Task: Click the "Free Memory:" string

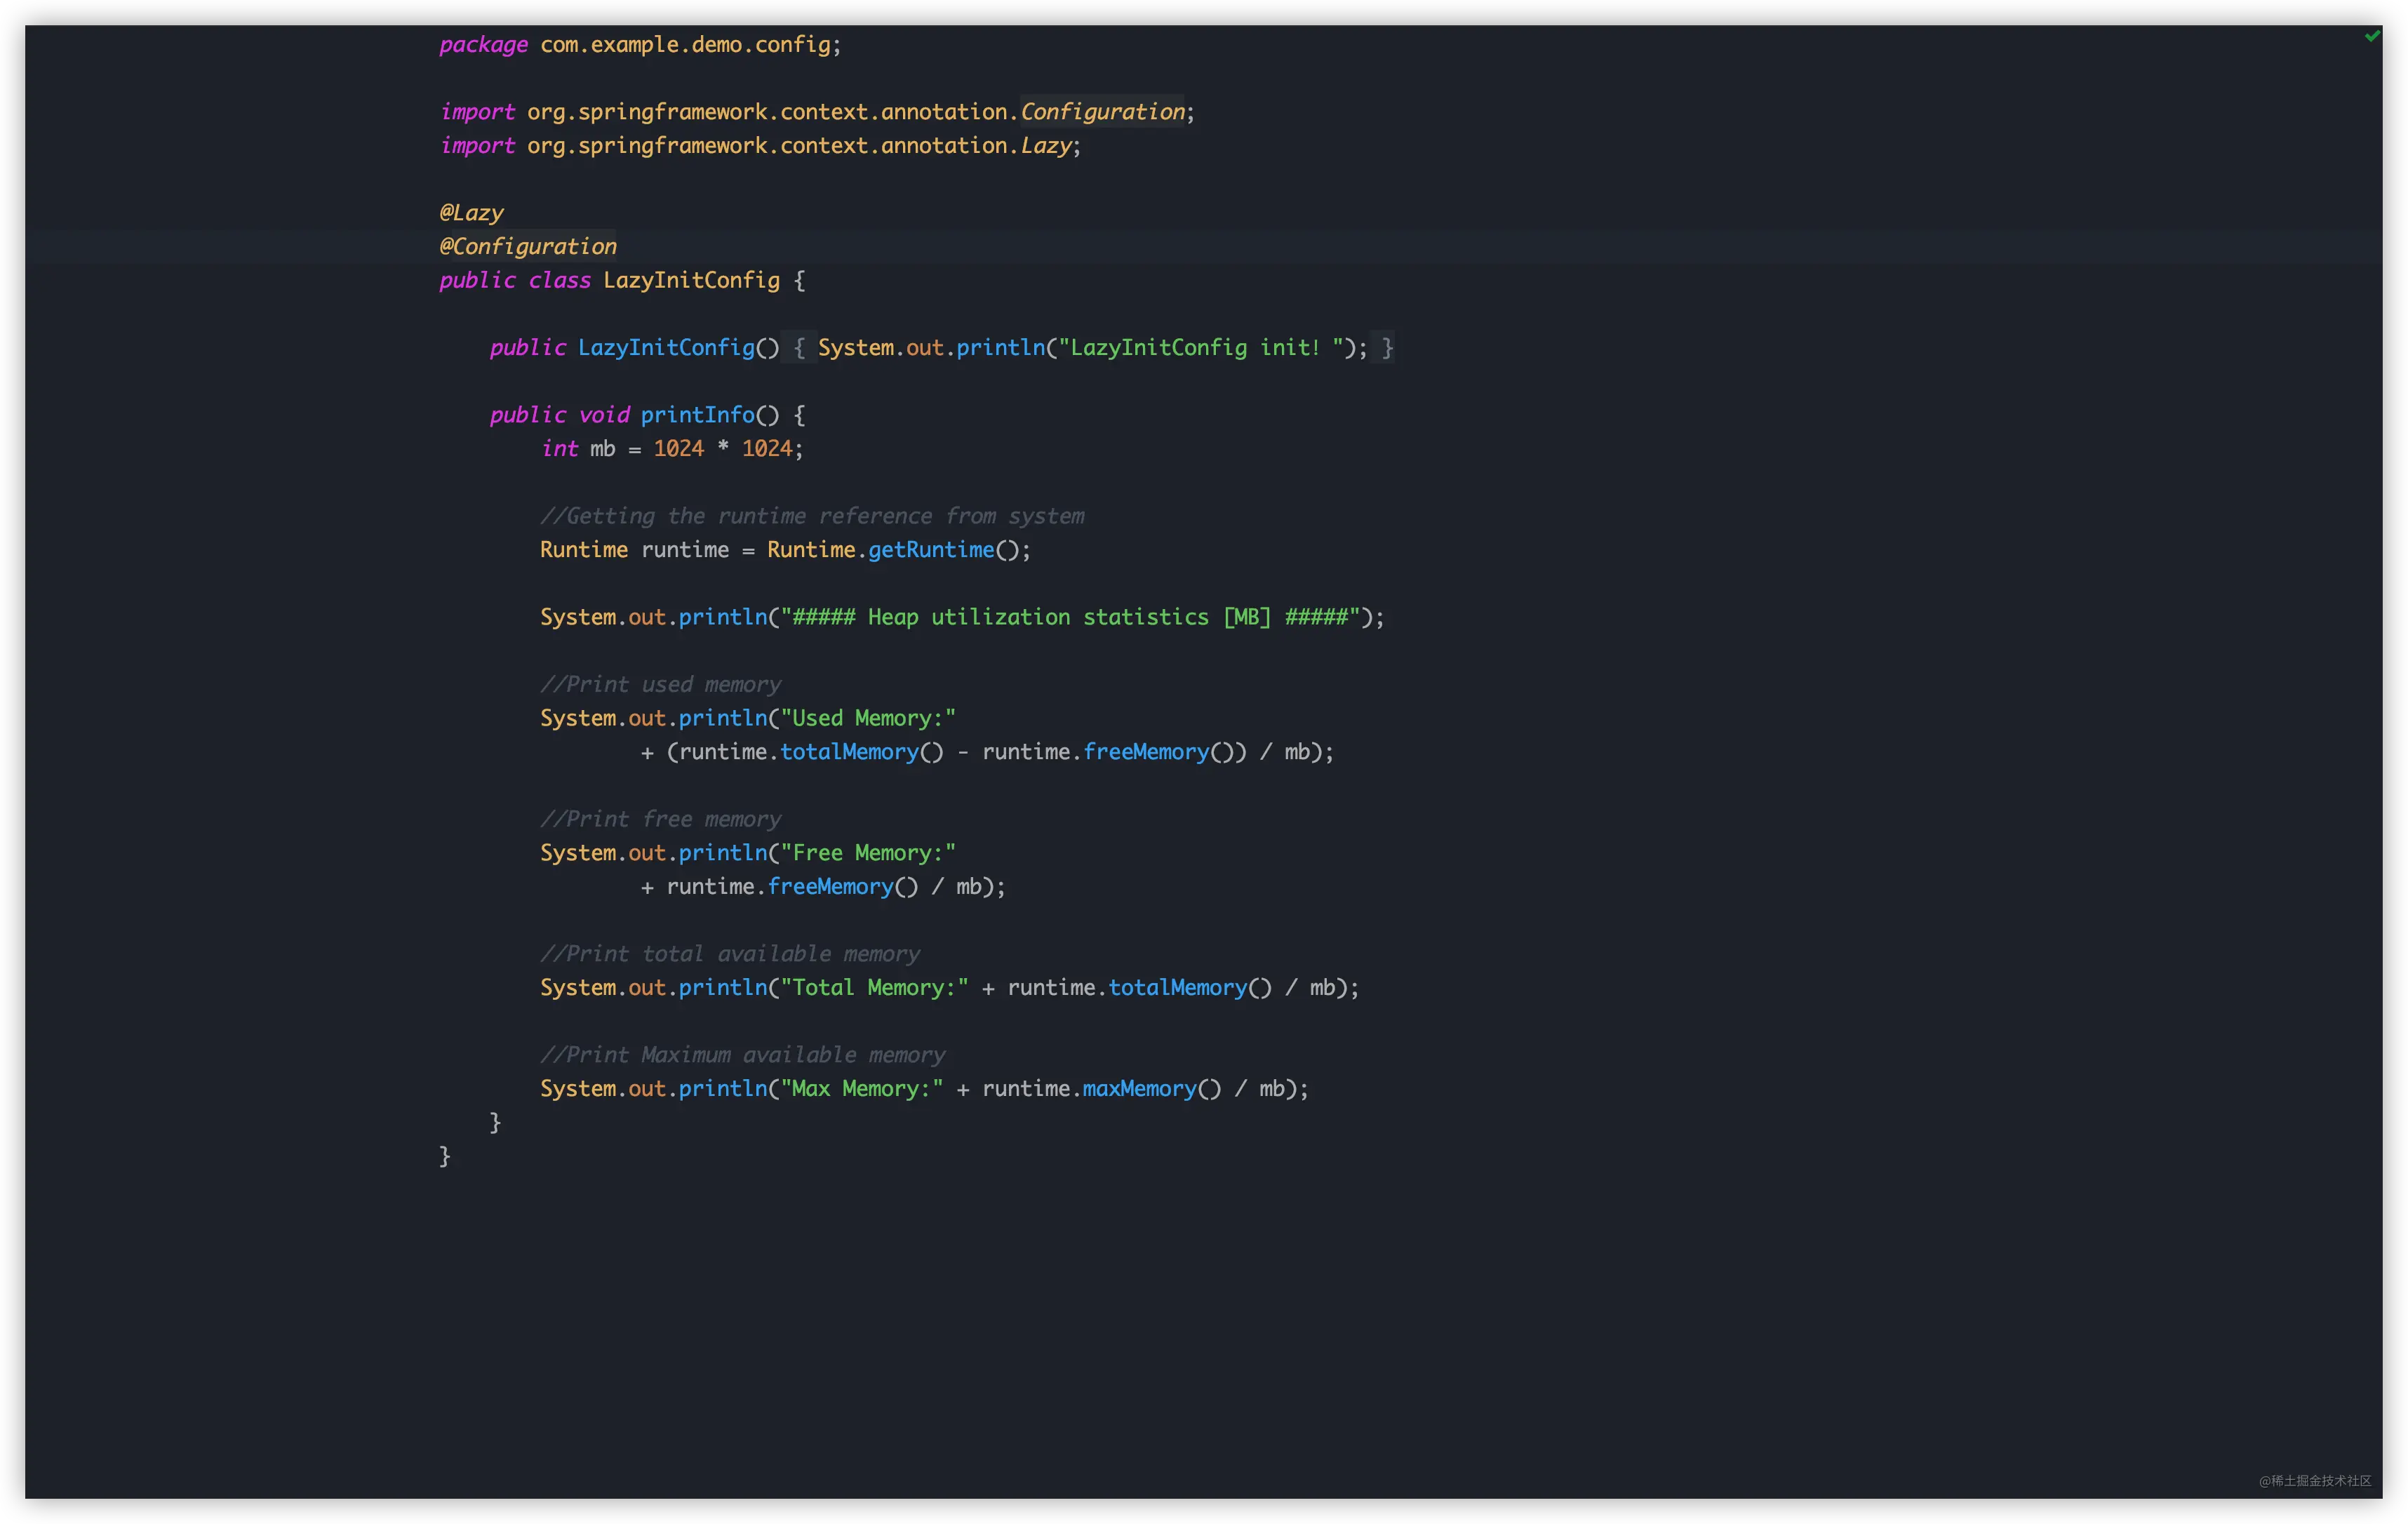Action: pos(868,853)
